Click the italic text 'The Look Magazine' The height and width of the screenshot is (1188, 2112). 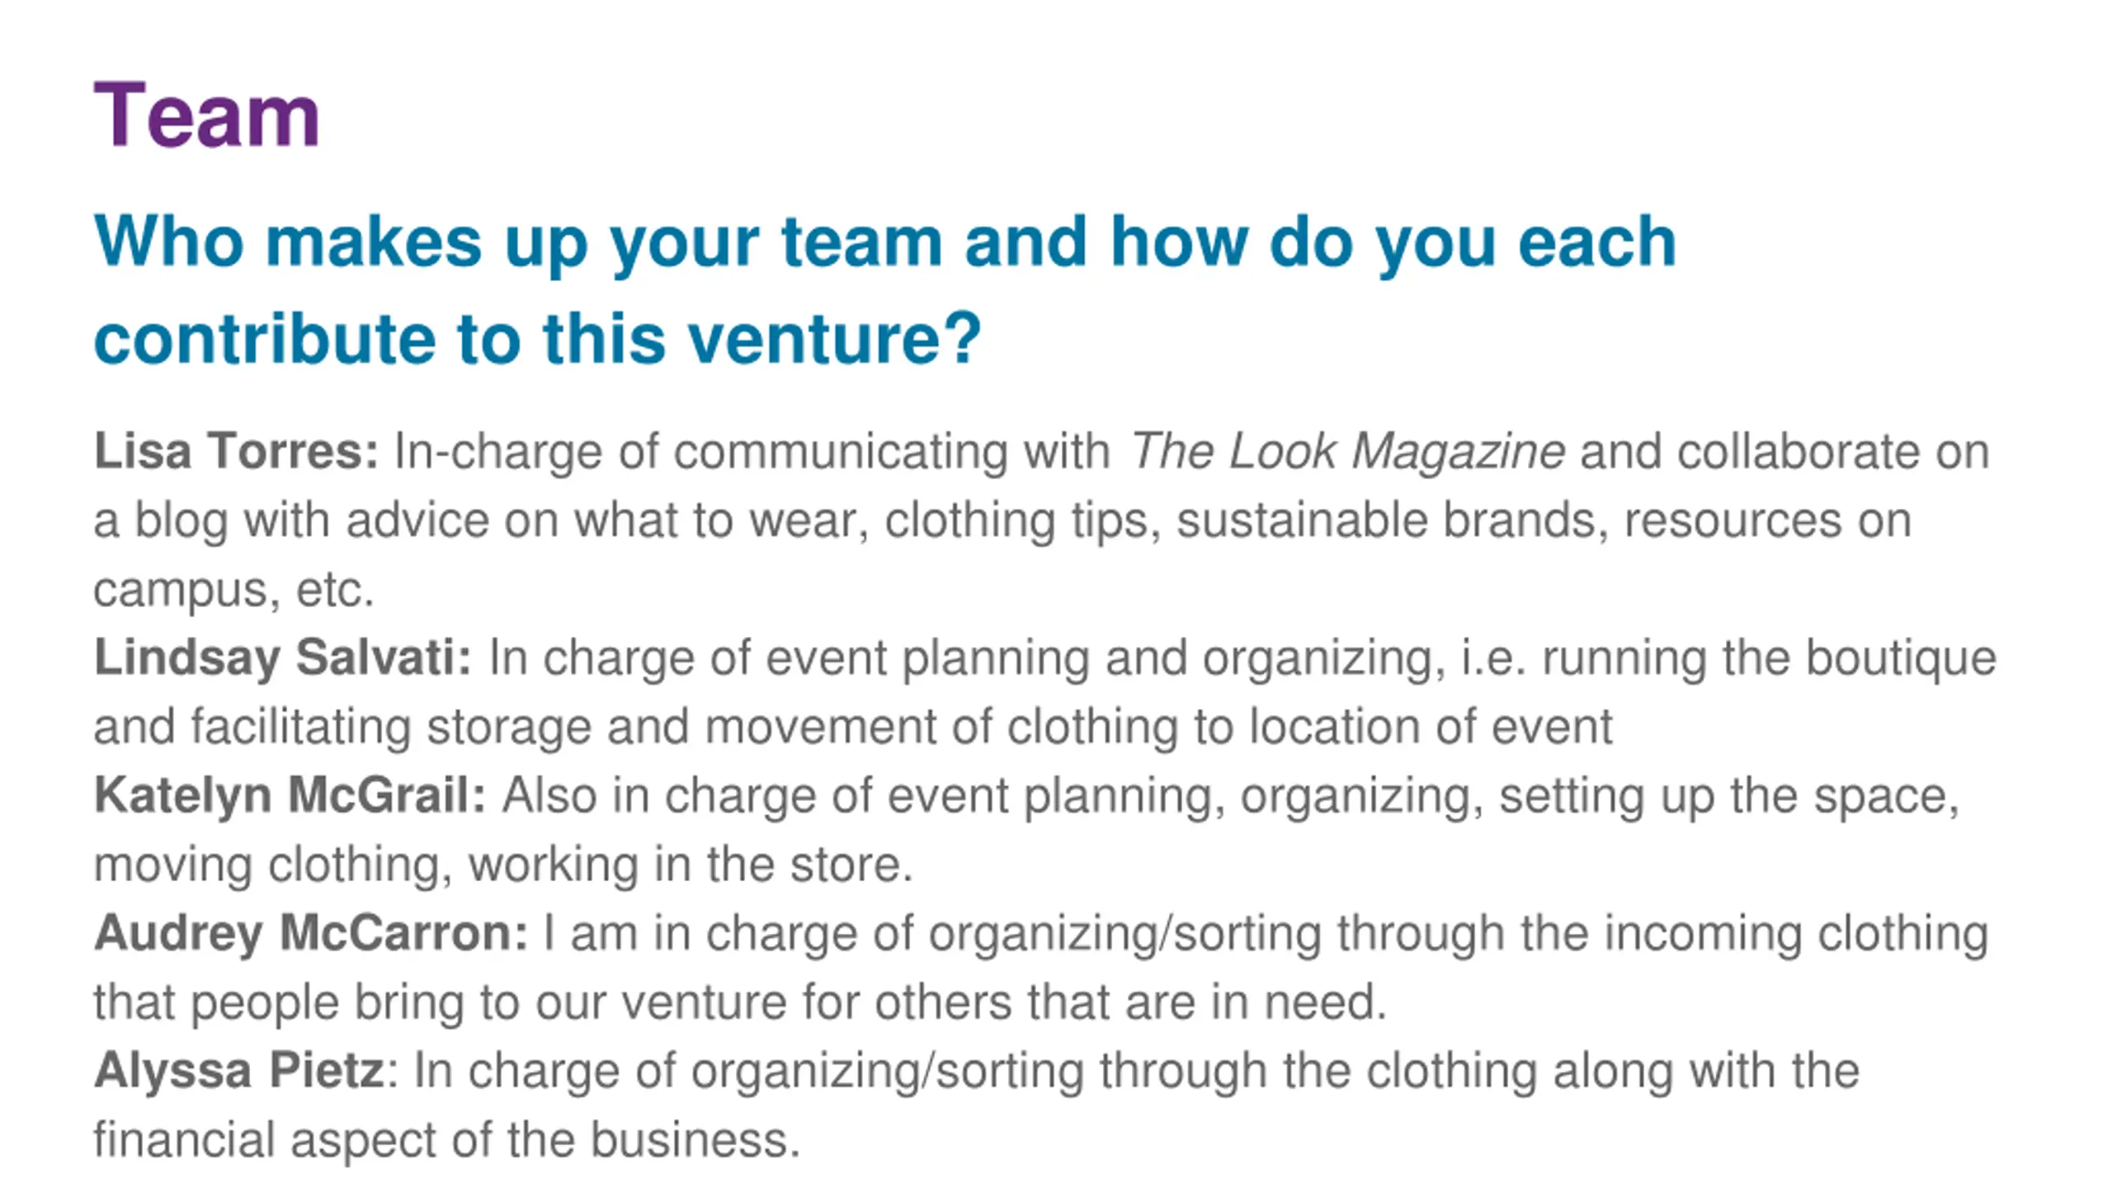[x=1346, y=451]
